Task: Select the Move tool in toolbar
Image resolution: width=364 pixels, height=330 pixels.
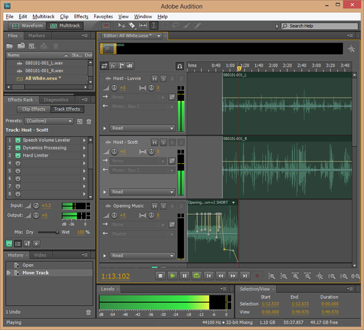Action: [x=121, y=25]
